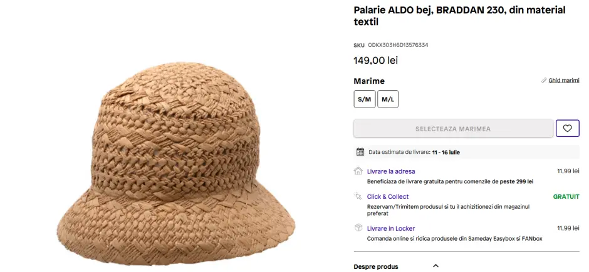Expand the Despre produs chevron

[x=435, y=266]
